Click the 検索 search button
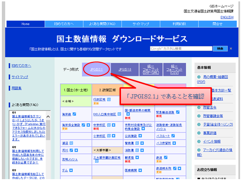241x181 pixels. 220,49
